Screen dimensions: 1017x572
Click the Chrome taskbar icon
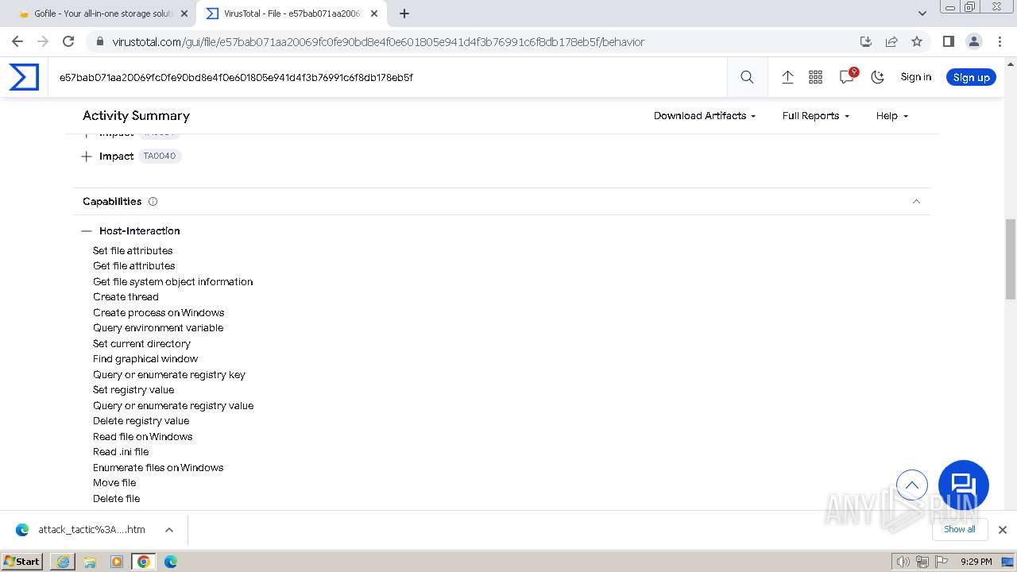(144, 562)
